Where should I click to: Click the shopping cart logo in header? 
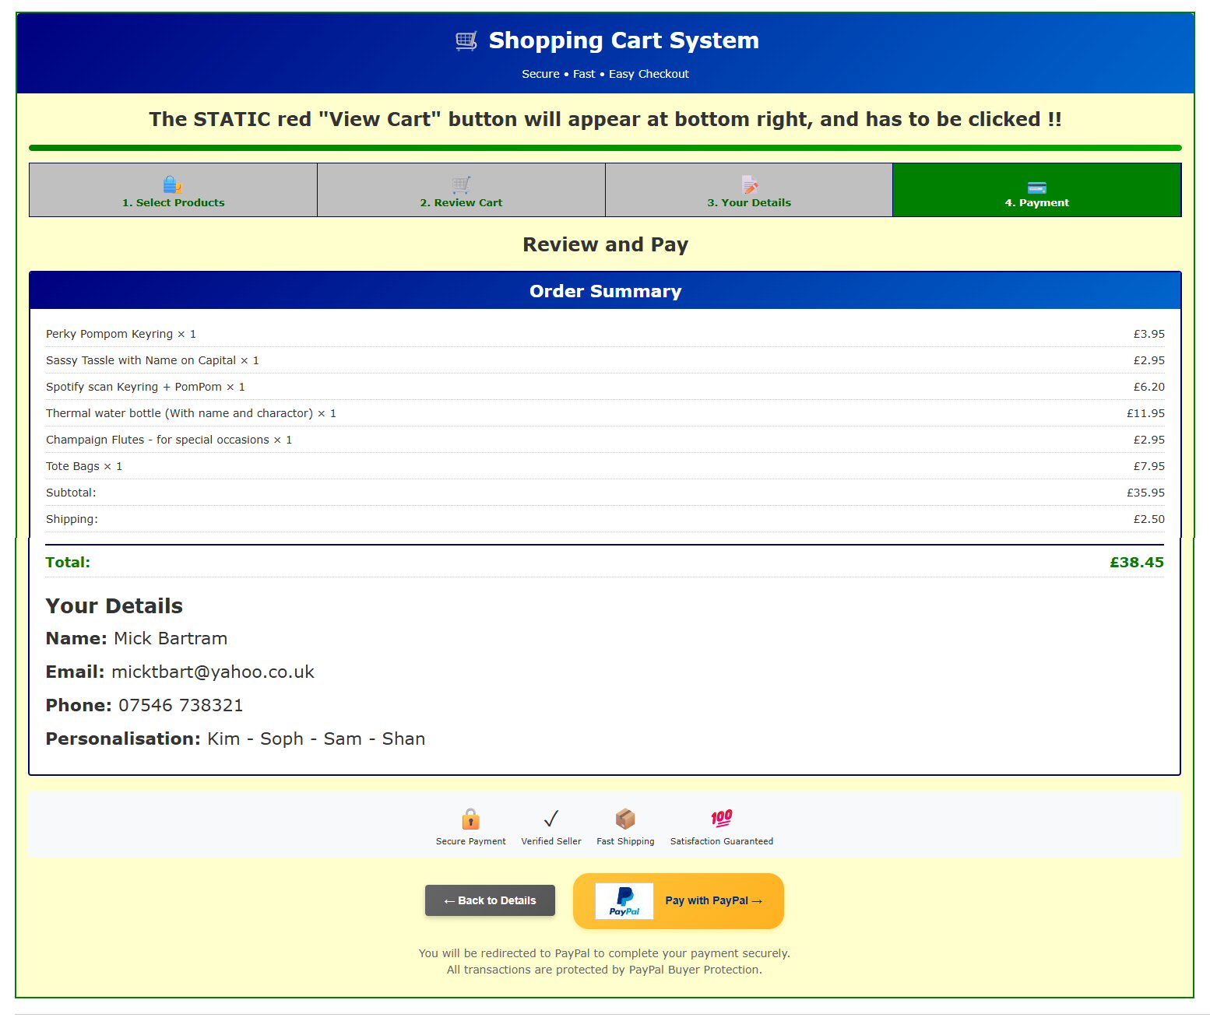point(466,40)
